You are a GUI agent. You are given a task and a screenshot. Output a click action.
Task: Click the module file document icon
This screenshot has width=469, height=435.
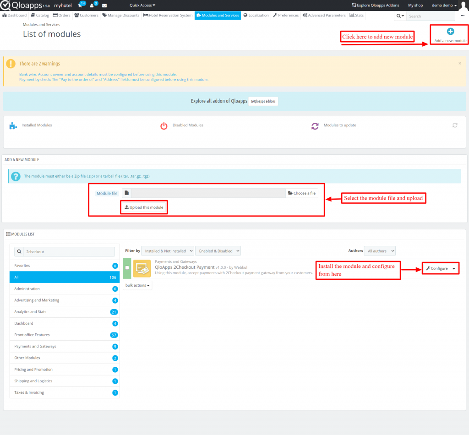(126, 193)
